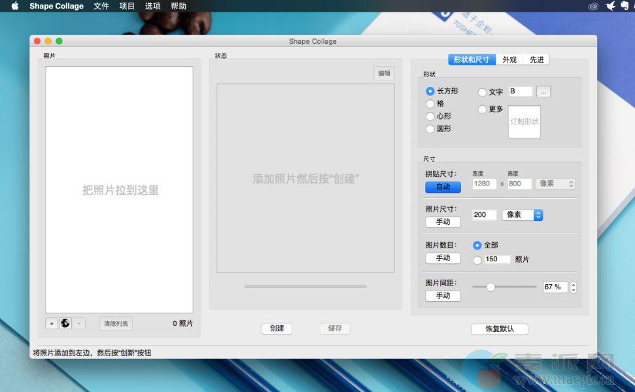Click the Evernote elephant menu bar icon
The height and width of the screenshot is (392, 635).
coord(626,6)
